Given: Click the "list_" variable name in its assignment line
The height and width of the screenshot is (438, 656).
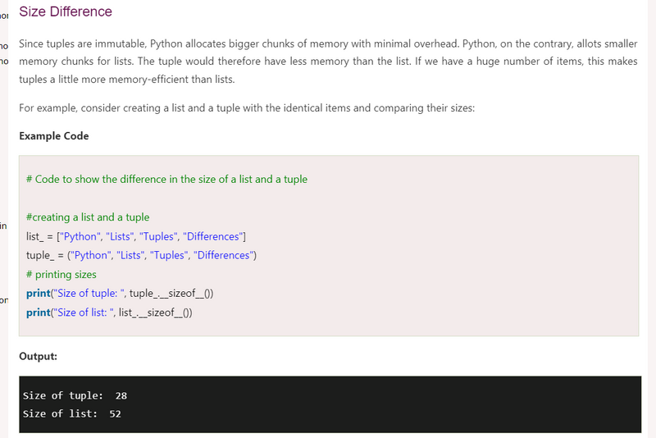Looking at the screenshot, I should coord(35,236).
